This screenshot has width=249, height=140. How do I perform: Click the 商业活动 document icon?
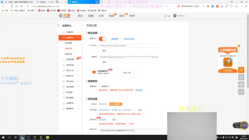click(x=64, y=82)
